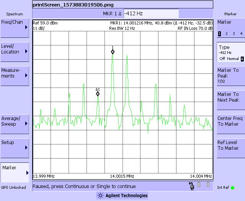This screenshot has height=201, width=245.
Task: Click the Paused status message
Action: [84, 186]
